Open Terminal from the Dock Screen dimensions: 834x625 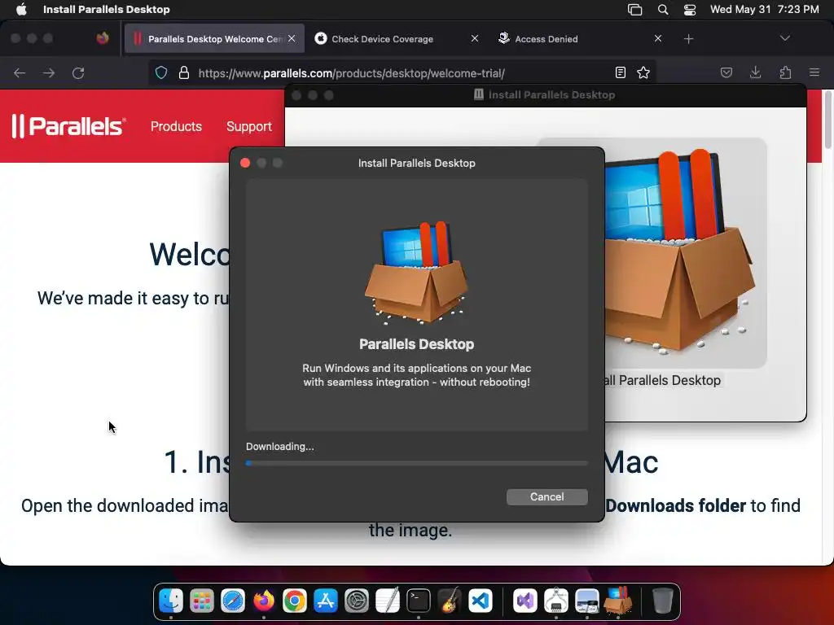419,601
